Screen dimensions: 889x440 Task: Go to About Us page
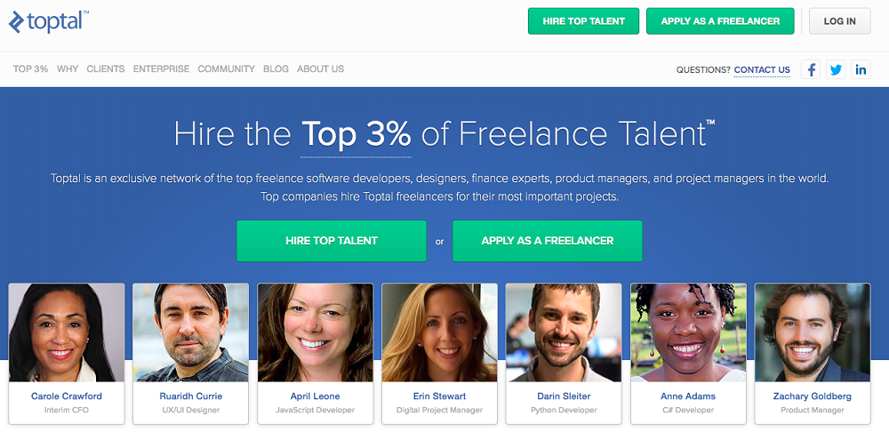(320, 69)
